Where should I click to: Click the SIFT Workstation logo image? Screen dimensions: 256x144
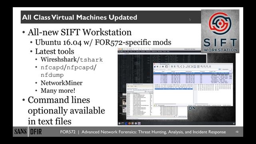click(220, 31)
